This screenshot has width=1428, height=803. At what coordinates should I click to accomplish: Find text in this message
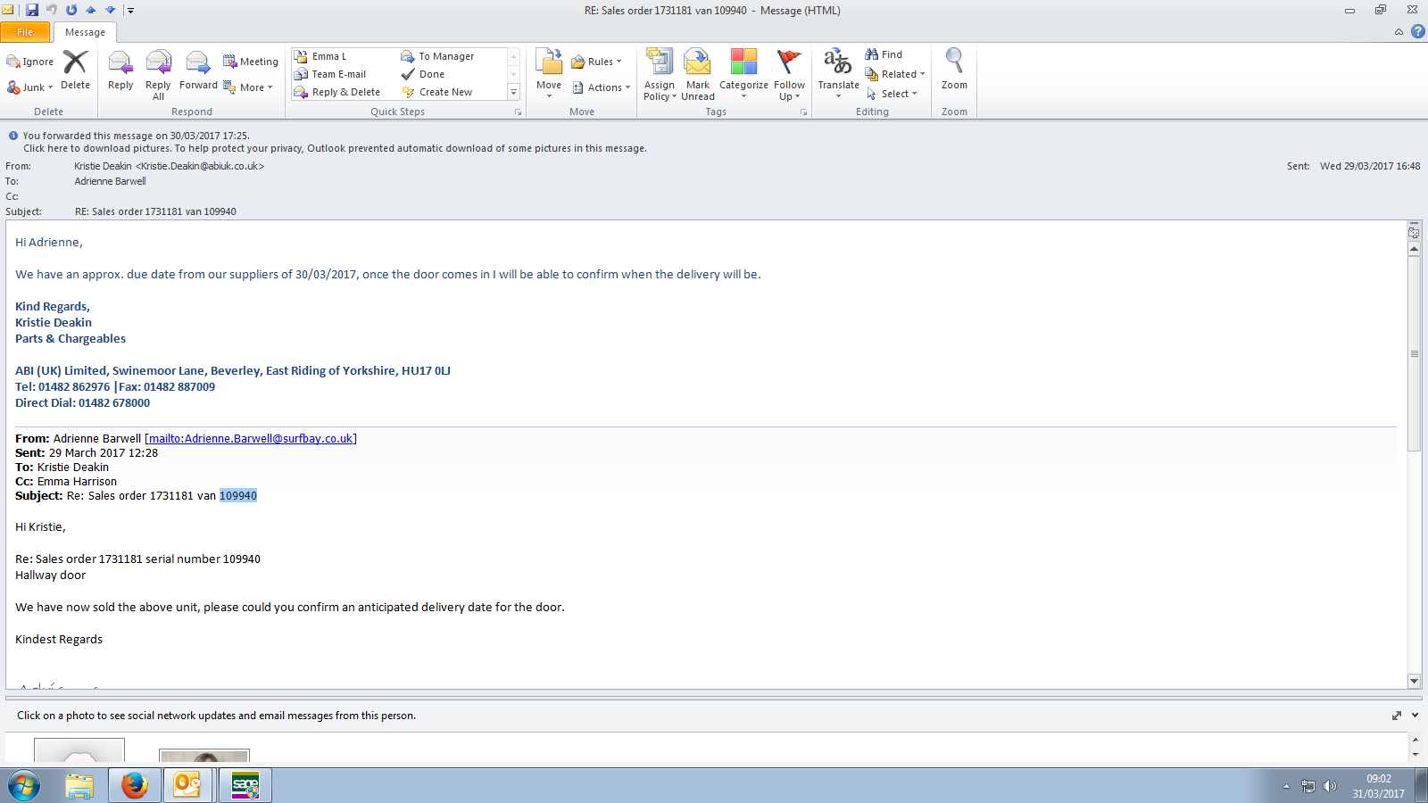884,54
